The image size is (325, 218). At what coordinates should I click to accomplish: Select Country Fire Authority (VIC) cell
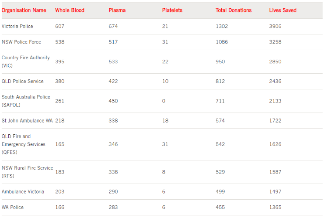point(25,61)
